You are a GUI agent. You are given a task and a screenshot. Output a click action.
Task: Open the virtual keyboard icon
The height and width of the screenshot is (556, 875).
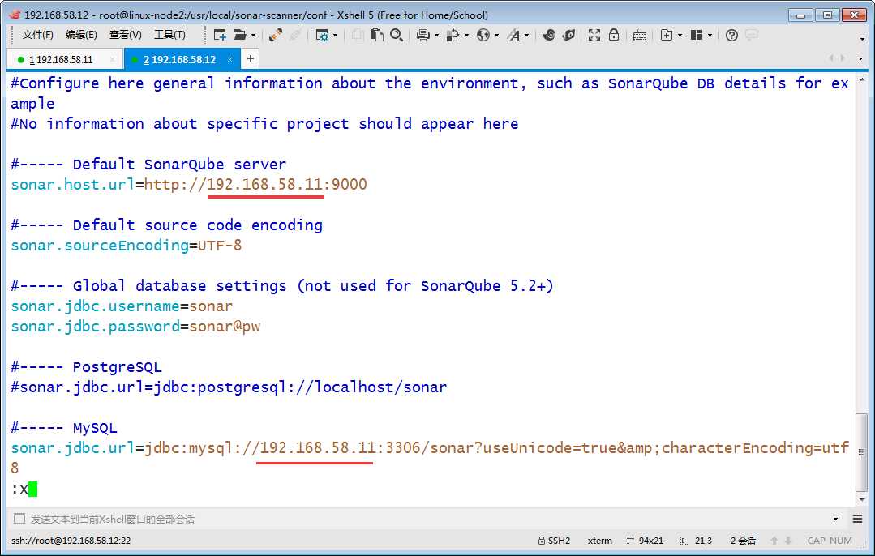click(640, 36)
